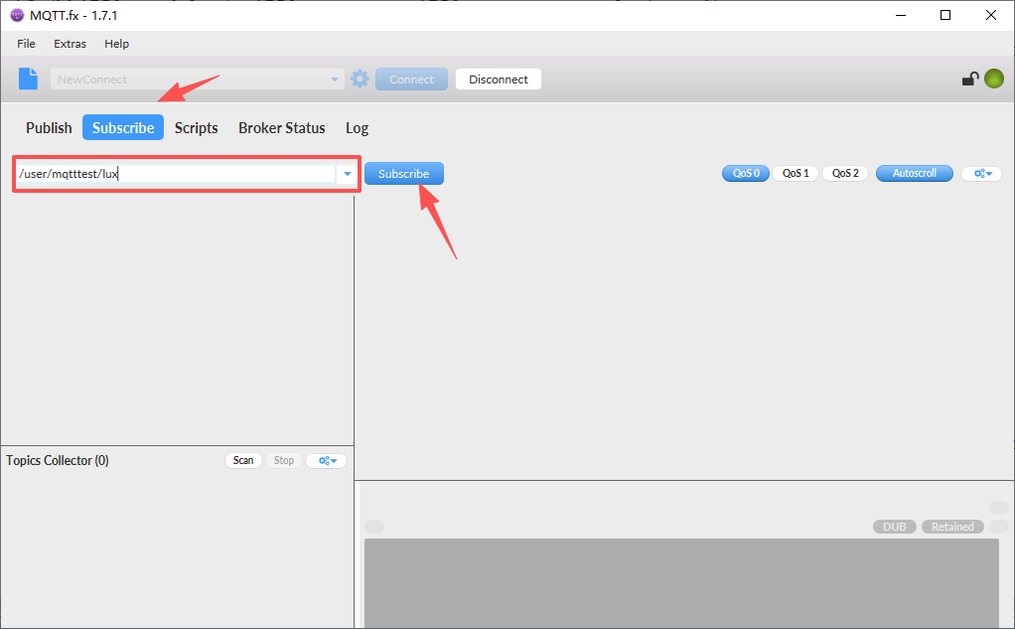Switch to the Broker Status tab
The height and width of the screenshot is (629, 1015).
point(282,127)
